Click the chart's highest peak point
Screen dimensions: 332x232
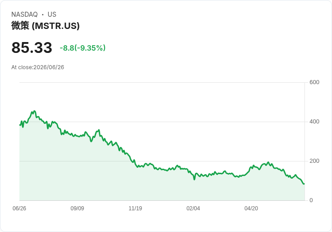click(35, 111)
